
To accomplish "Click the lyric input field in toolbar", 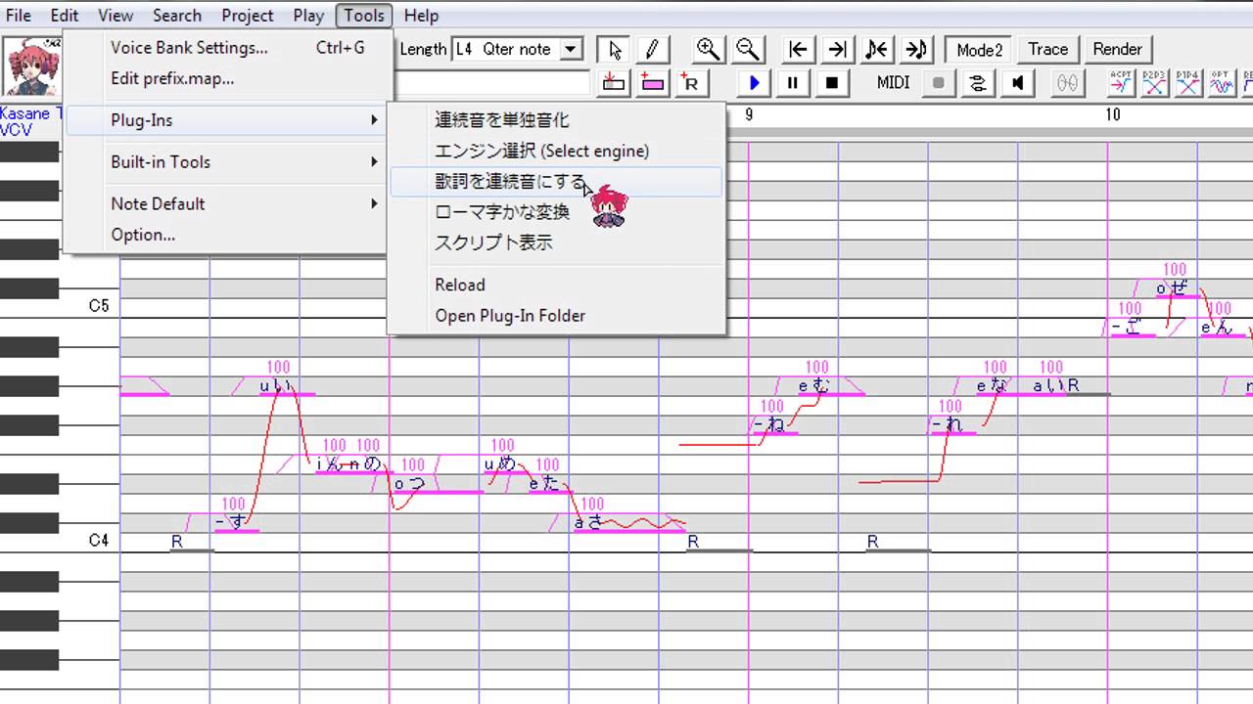I will [494, 82].
